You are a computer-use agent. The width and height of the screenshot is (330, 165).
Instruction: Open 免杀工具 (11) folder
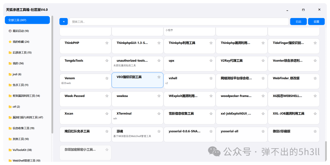pyautogui.click(x=28, y=85)
